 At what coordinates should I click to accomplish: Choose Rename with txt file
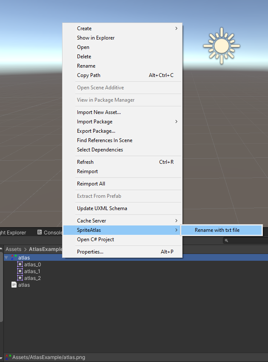tap(222, 230)
